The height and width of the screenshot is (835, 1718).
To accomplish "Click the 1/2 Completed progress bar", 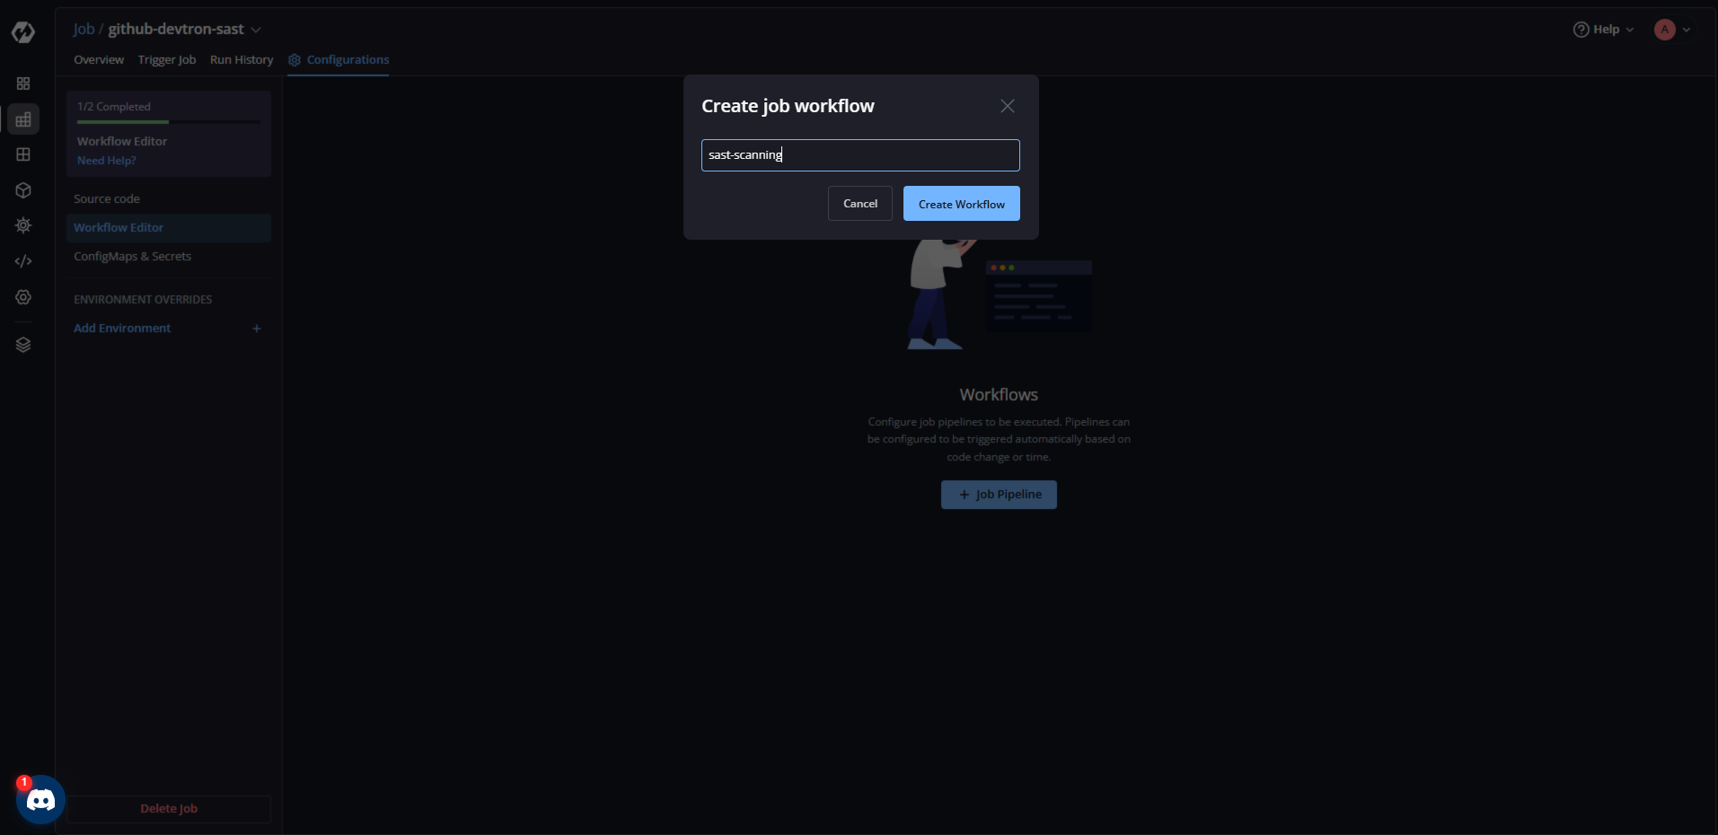I will tap(169, 121).
